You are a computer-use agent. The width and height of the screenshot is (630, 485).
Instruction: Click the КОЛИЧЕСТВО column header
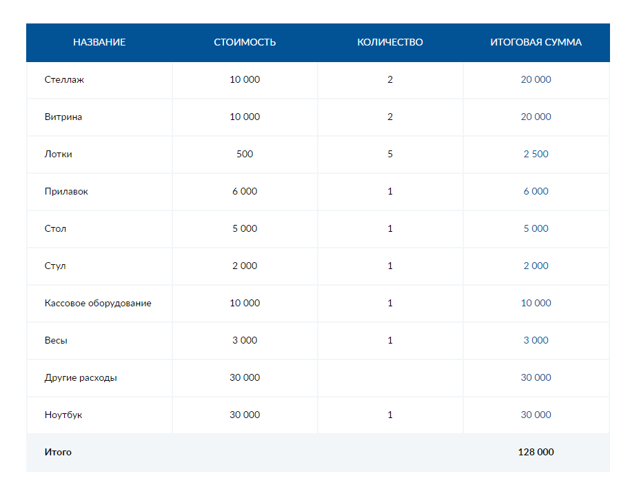[390, 42]
